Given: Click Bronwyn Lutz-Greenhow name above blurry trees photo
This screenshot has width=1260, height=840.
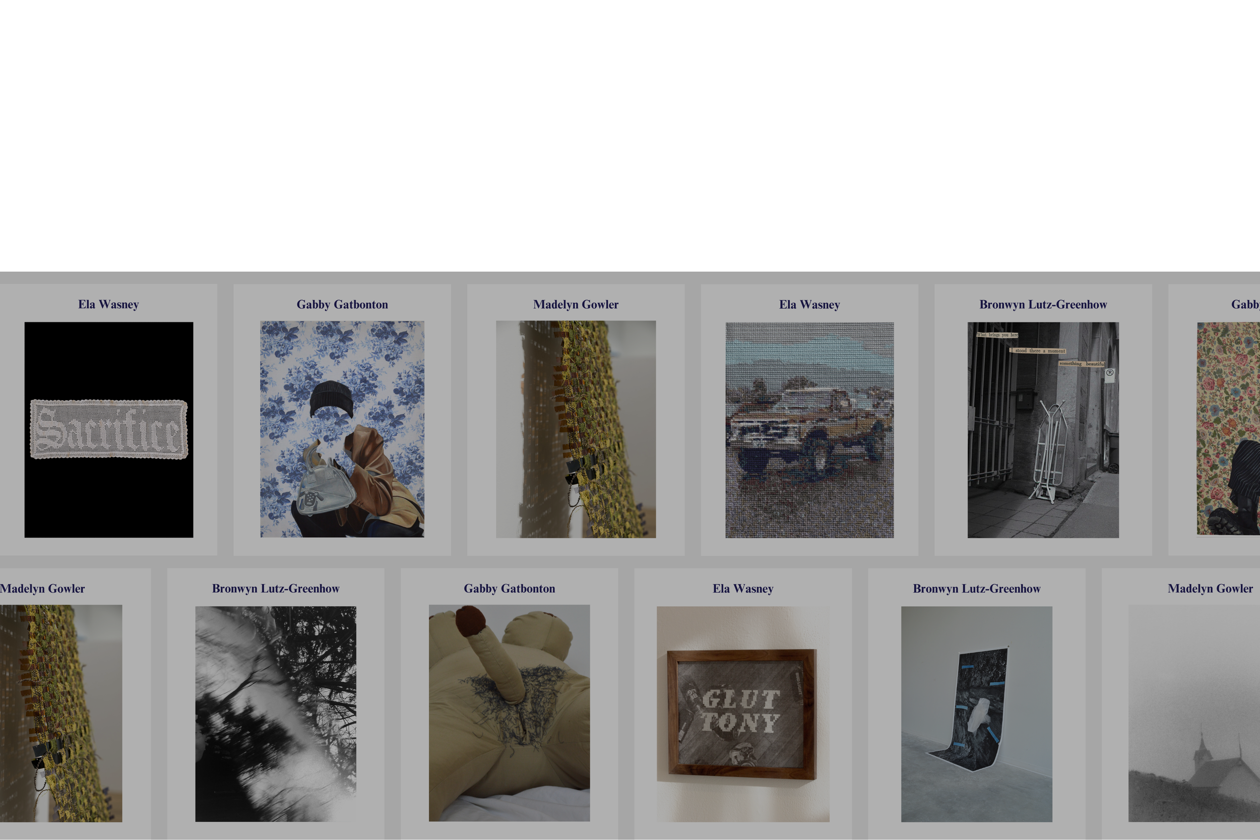Looking at the screenshot, I should click(276, 588).
